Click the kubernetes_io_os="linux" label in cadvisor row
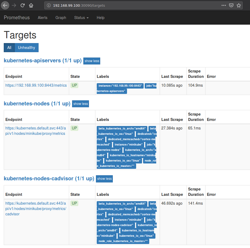 pos(136,236)
